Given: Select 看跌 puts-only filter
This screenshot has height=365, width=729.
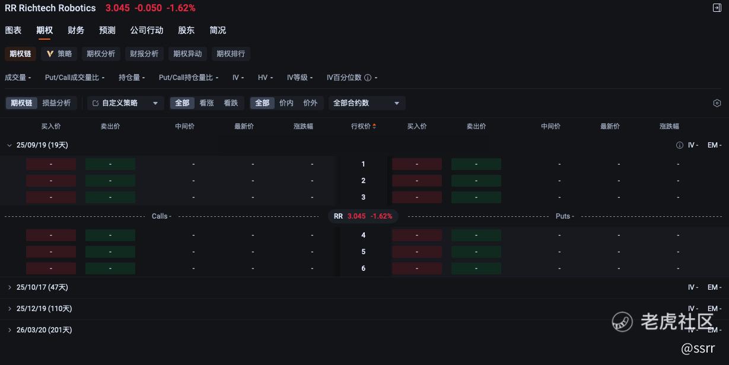Looking at the screenshot, I should [231, 103].
